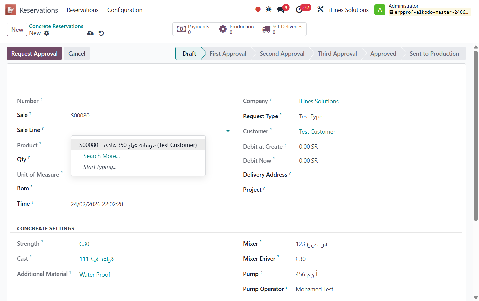Select the Draft status stage

[x=189, y=53]
